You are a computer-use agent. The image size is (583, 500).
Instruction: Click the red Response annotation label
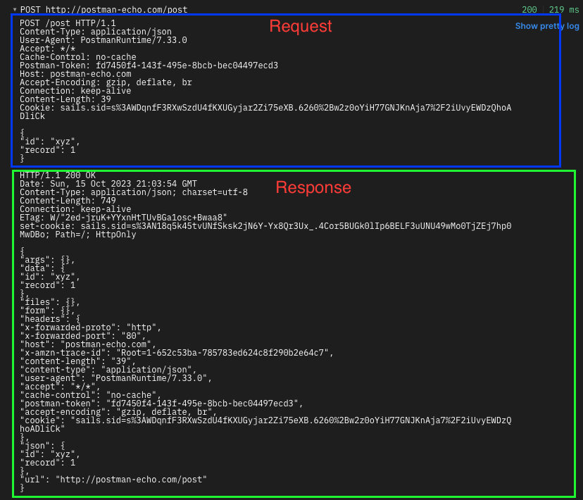[313, 187]
